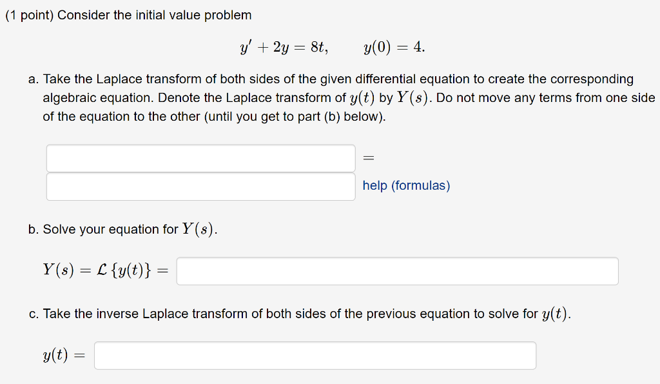This screenshot has width=660, height=384.
Task: Select the answer field beside help (formulas)
Action: coord(200,186)
